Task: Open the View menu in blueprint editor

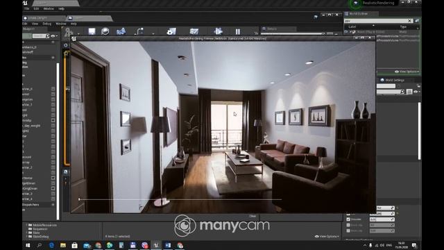Action: (35, 24)
